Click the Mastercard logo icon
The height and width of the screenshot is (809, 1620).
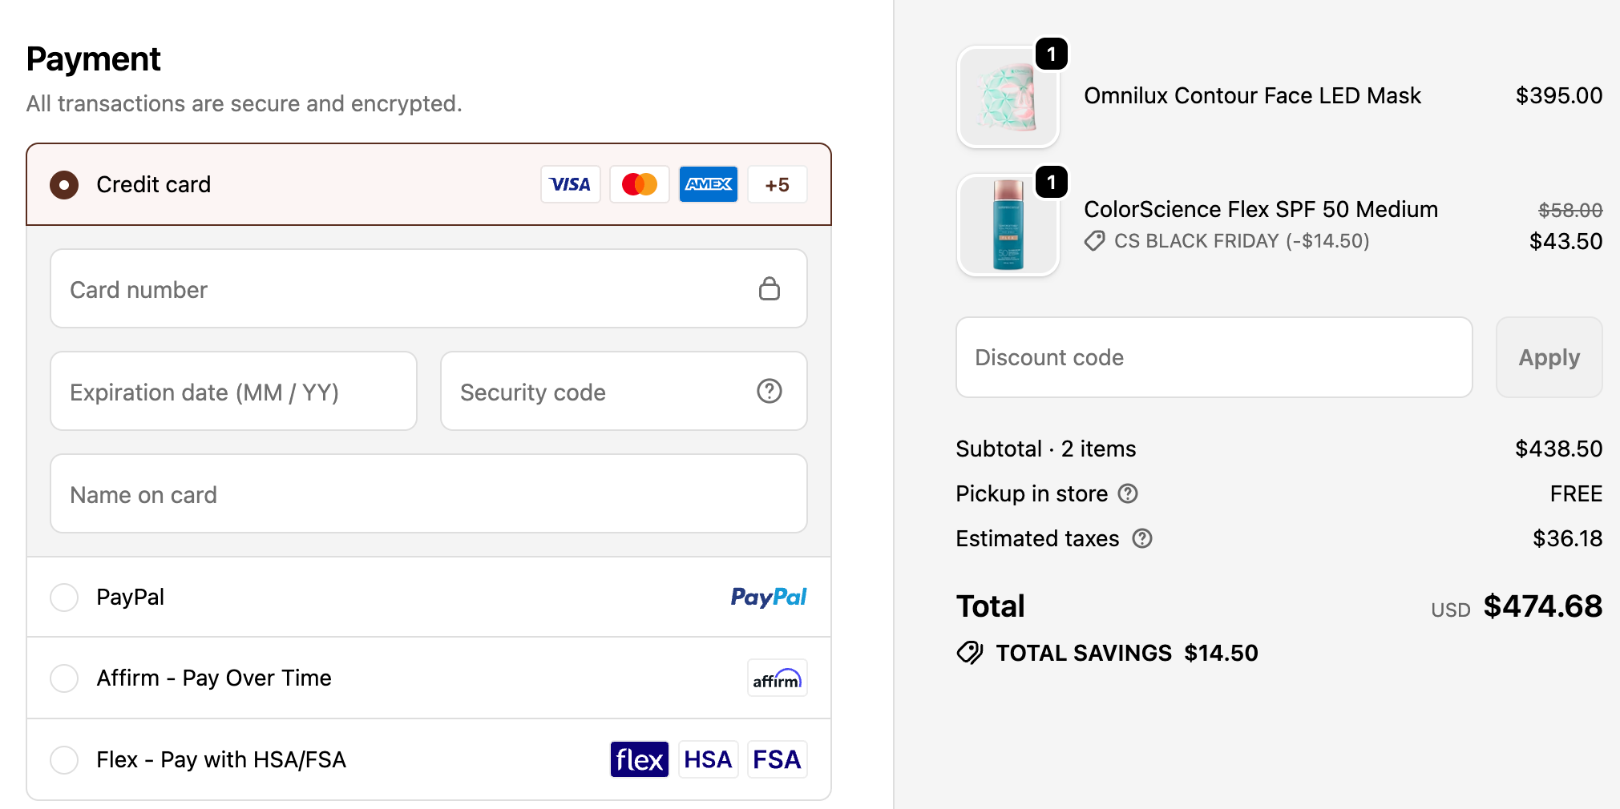pos(639,184)
